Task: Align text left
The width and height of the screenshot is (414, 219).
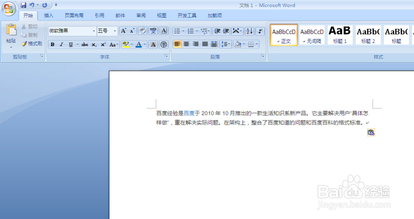Action: 177,44
